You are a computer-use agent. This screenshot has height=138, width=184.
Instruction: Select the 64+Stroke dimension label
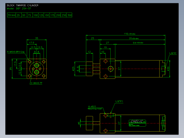point(138,43)
